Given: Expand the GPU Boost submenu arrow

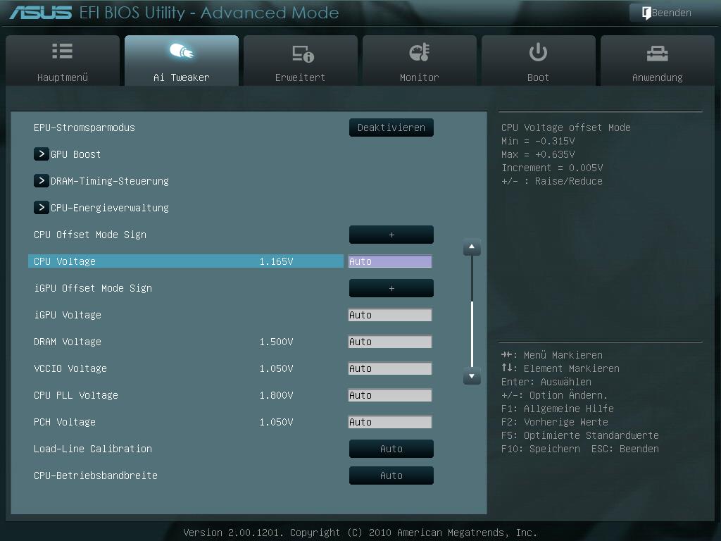Looking at the screenshot, I should (x=42, y=154).
